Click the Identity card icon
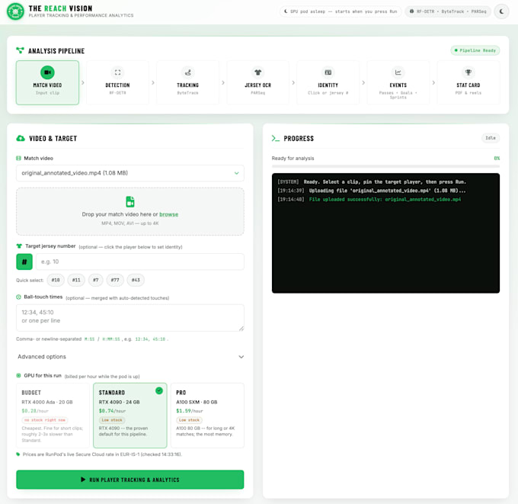 328,72
